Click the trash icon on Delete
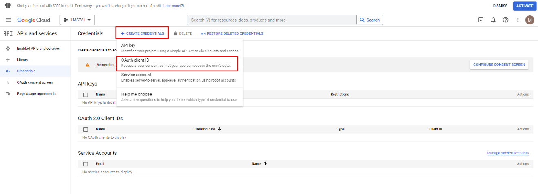Image resolution: width=538 pixels, height=194 pixels. point(176,33)
